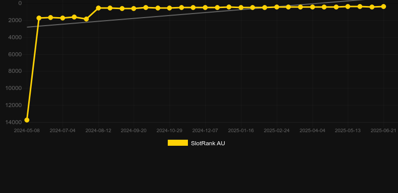Select the lowest data point near 14000
398x193 pixels.
tap(27, 120)
